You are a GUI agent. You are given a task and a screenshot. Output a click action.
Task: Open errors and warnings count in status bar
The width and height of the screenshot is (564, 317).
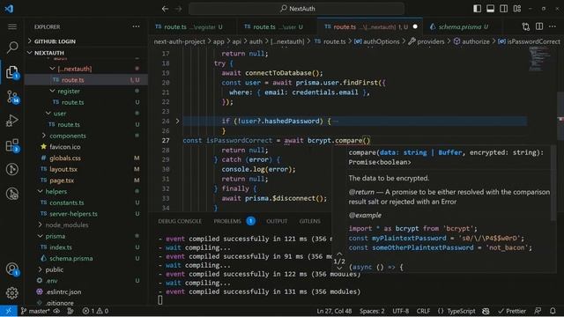pyautogui.click(x=95, y=311)
